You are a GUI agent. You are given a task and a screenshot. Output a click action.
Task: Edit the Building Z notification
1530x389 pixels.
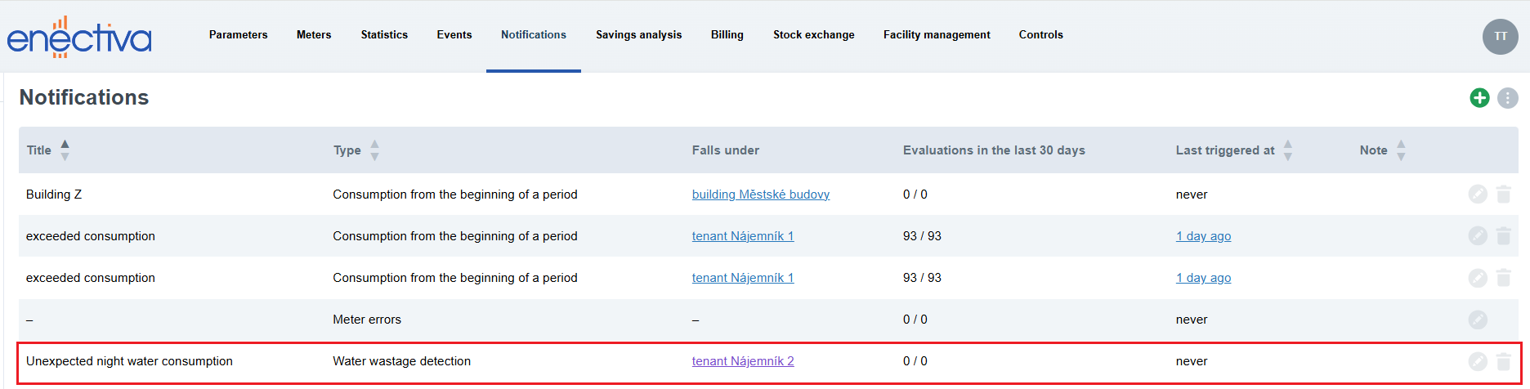(x=1478, y=194)
